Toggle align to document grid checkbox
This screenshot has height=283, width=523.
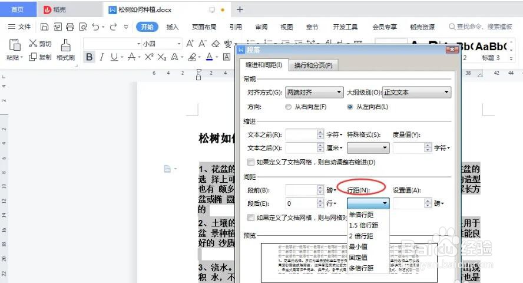(251, 218)
